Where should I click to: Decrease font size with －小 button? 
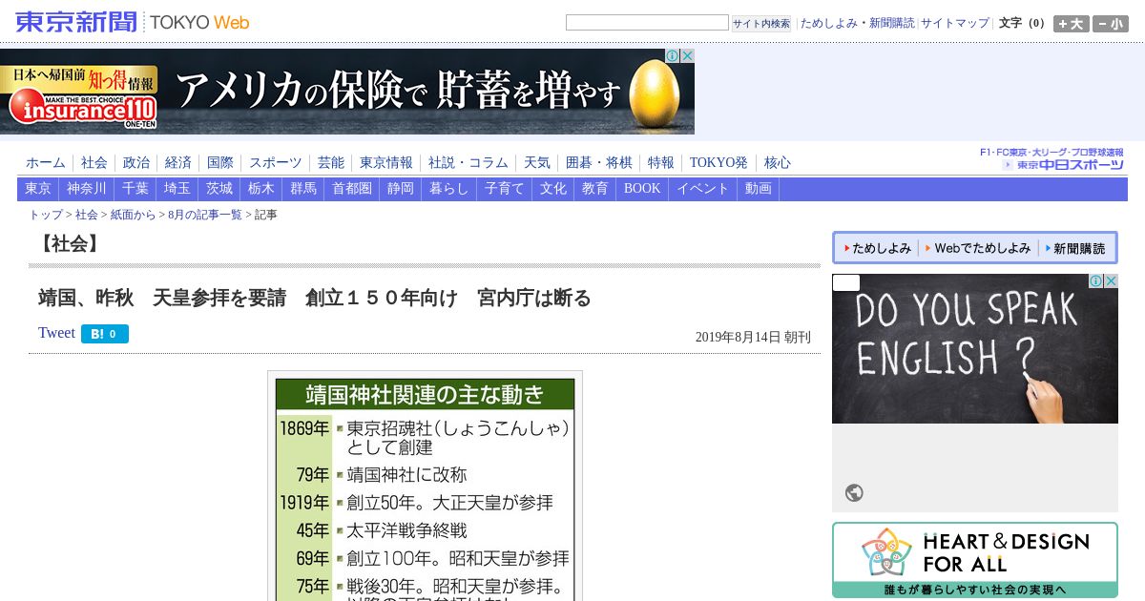[1111, 24]
